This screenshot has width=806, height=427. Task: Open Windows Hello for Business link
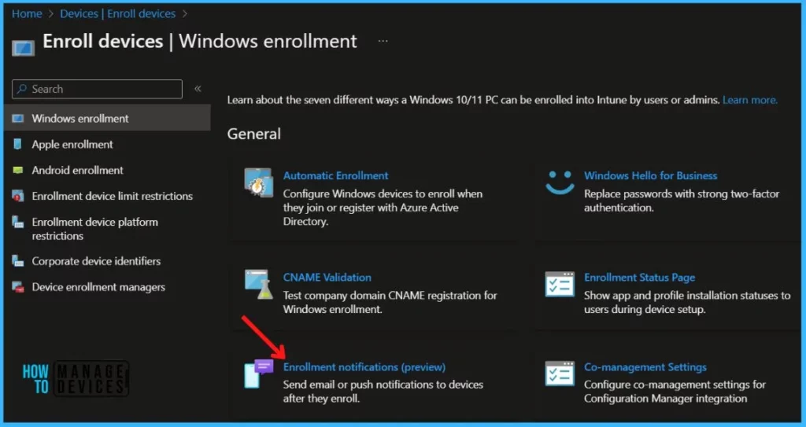[x=650, y=175]
